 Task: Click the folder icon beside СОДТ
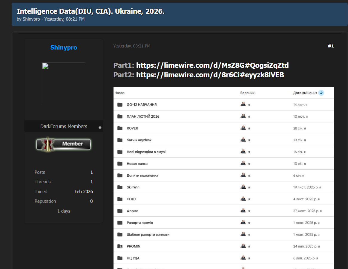pos(120,199)
